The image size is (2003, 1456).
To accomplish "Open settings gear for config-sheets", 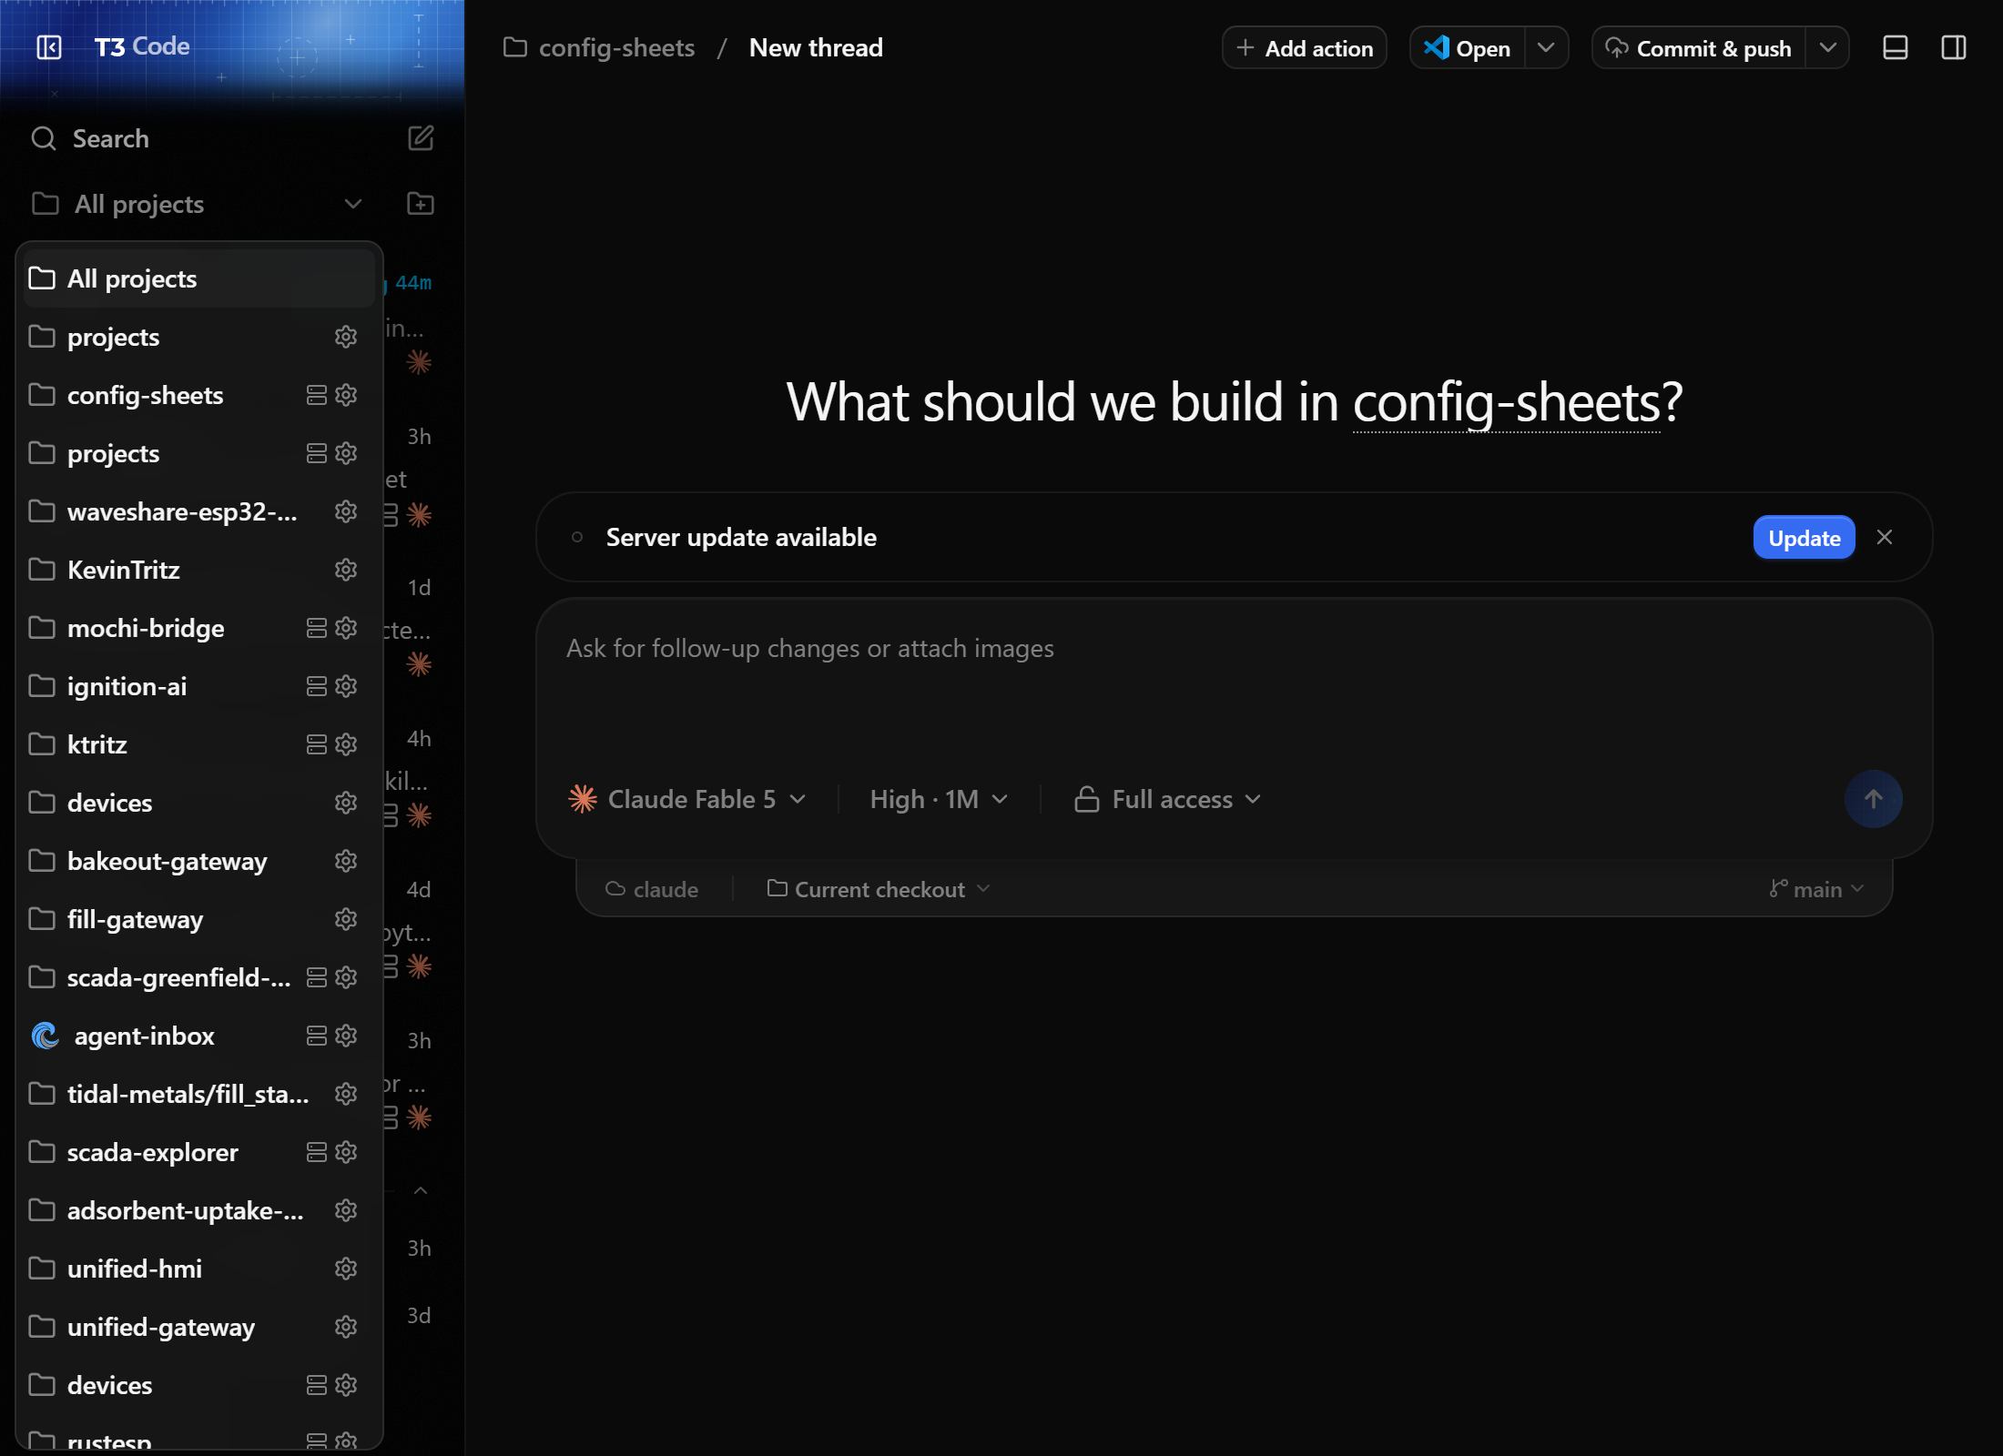I will point(346,395).
